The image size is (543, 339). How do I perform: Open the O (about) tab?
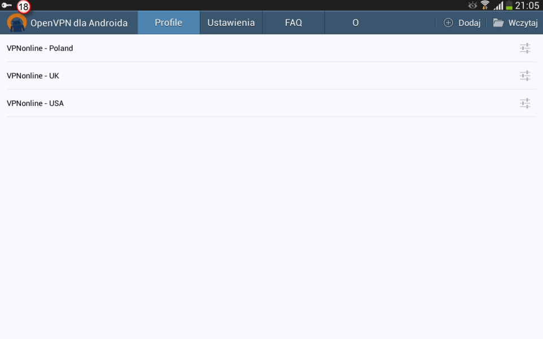(x=356, y=23)
